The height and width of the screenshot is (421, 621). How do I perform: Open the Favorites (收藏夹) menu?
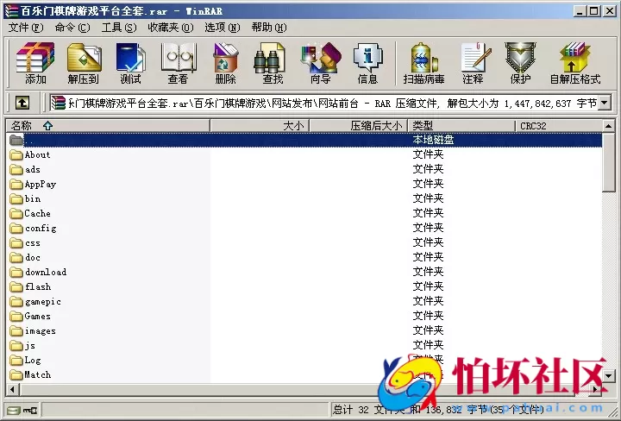coord(170,28)
